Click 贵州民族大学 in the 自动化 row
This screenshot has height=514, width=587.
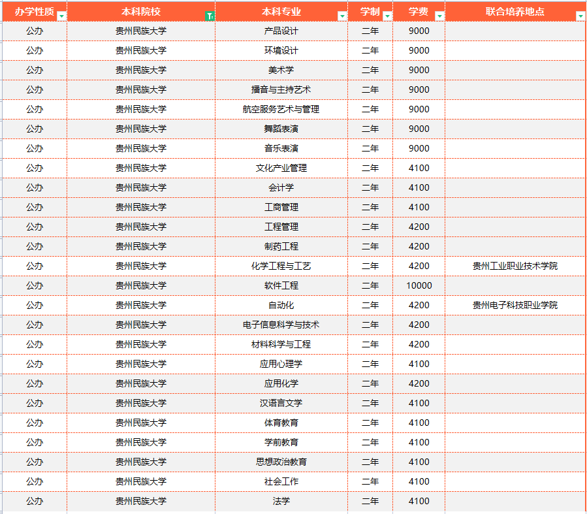[141, 305]
